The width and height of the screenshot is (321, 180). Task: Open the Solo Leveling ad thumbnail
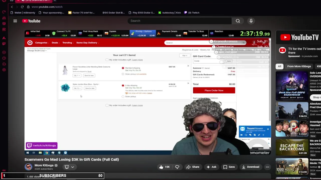[x=292, y=86]
